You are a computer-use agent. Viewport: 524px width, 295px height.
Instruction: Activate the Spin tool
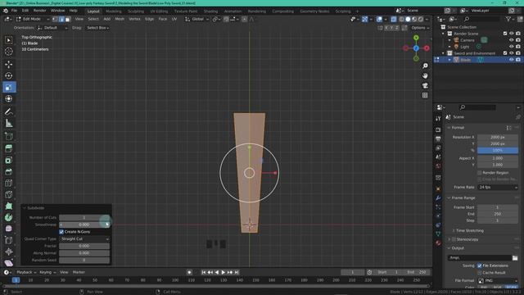pos(9,217)
